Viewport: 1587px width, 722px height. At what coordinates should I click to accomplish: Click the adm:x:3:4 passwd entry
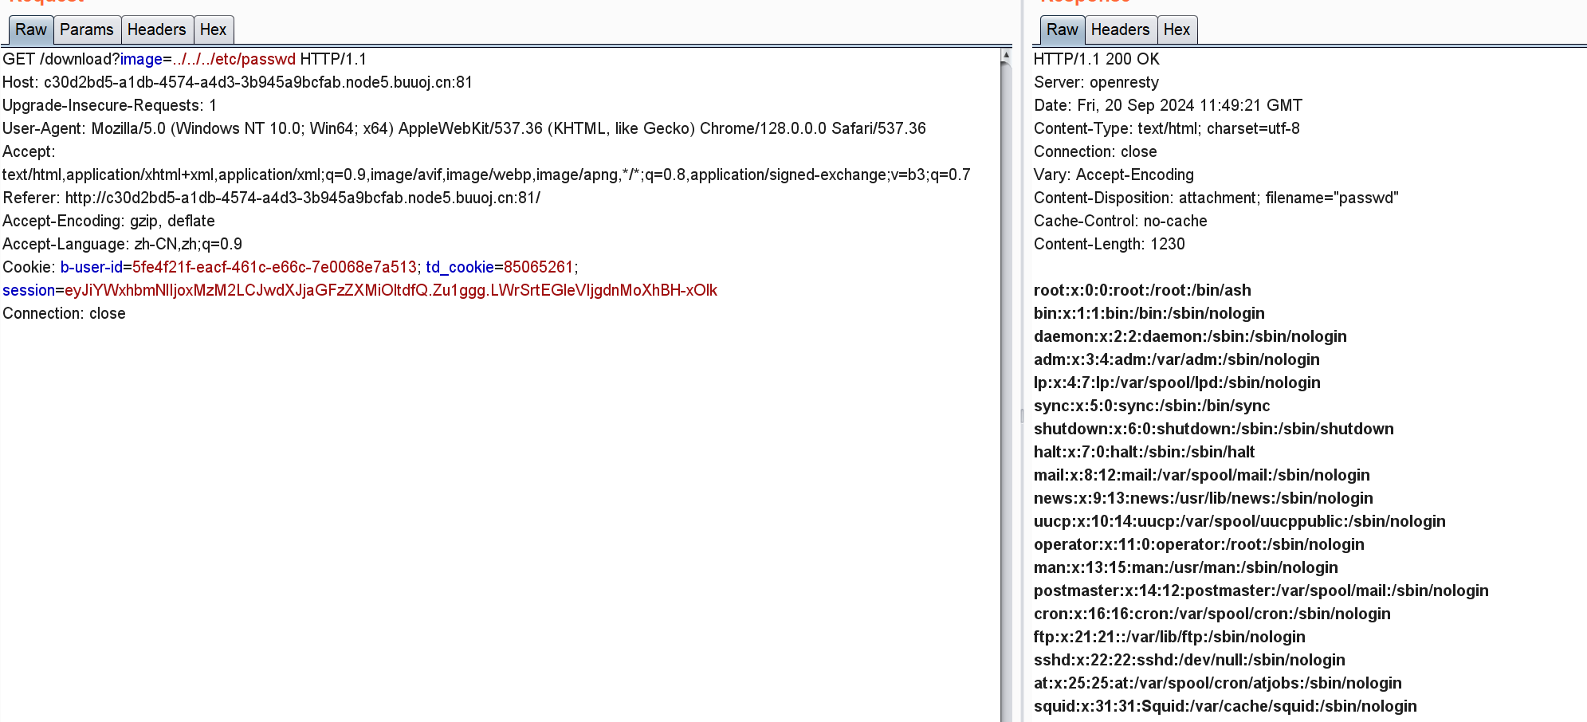[x=1177, y=359]
